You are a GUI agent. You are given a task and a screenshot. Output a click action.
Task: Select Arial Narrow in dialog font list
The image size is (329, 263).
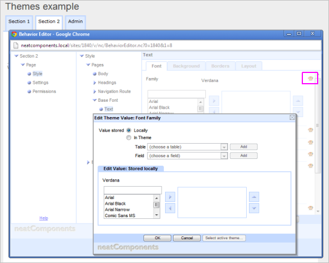(117, 210)
